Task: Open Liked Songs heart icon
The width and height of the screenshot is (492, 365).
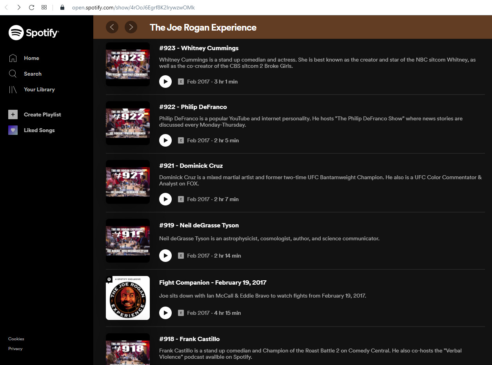Action: (x=13, y=130)
